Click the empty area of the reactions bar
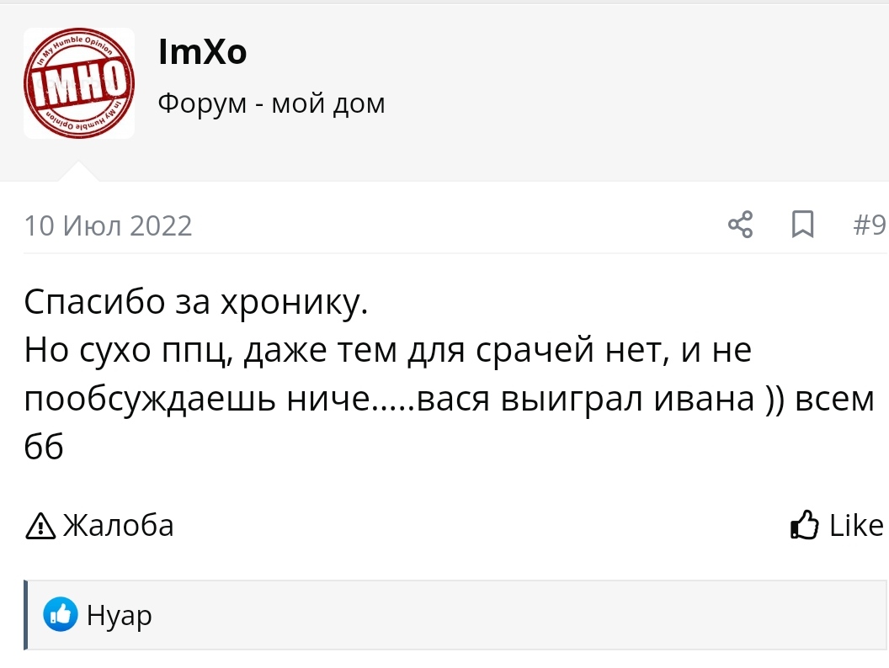The width and height of the screenshot is (889, 668). [x=505, y=615]
